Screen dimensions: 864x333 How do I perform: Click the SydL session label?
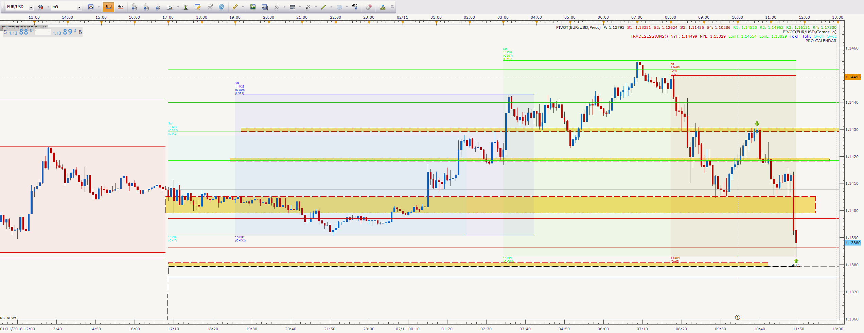(832, 36)
